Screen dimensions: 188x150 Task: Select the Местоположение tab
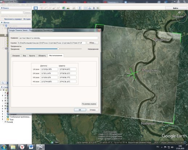point(56,56)
